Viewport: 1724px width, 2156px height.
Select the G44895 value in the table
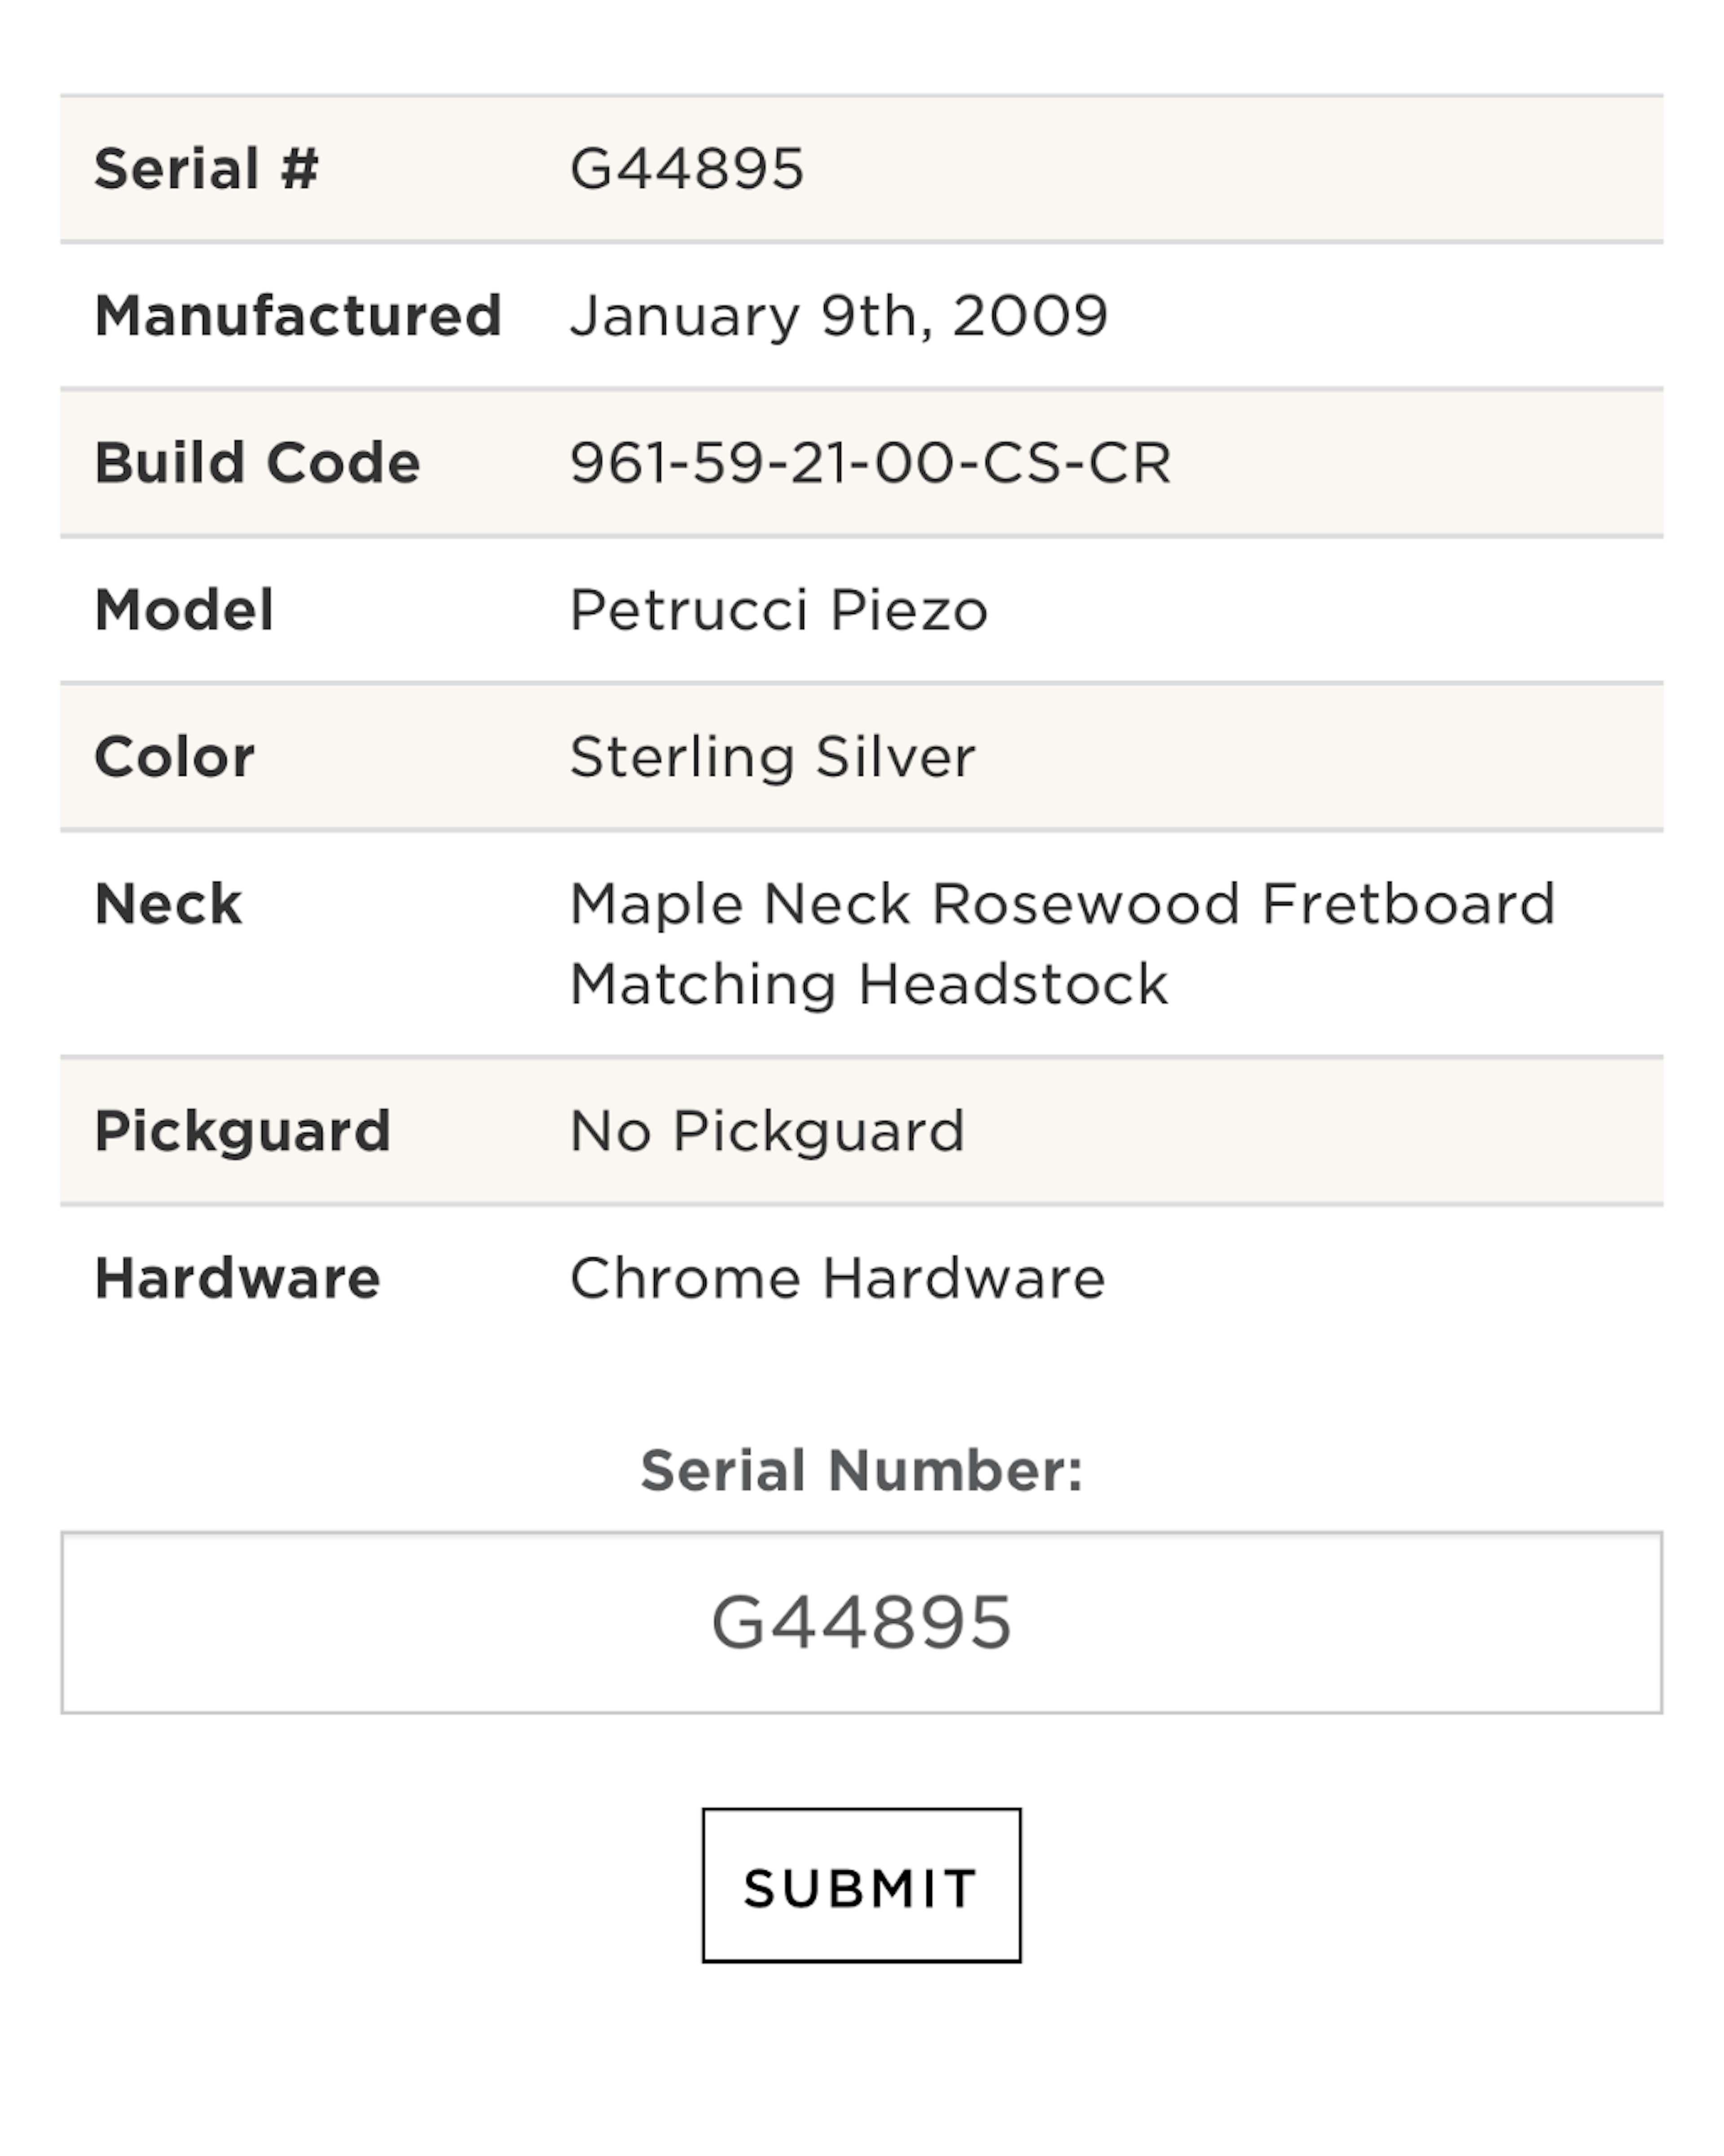click(686, 168)
